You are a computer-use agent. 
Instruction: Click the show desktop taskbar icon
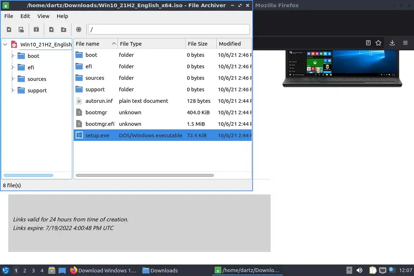[x=62, y=271]
